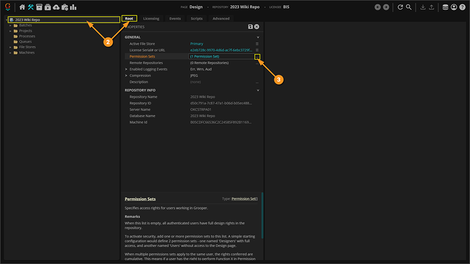470x264 pixels.
Task: Open the Design tools icon
Action: 31,7
